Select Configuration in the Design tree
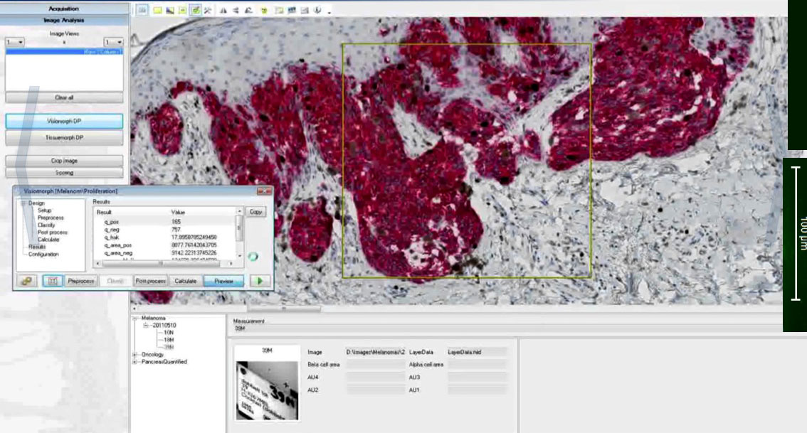Viewport: 807px width, 433px height. tap(43, 254)
